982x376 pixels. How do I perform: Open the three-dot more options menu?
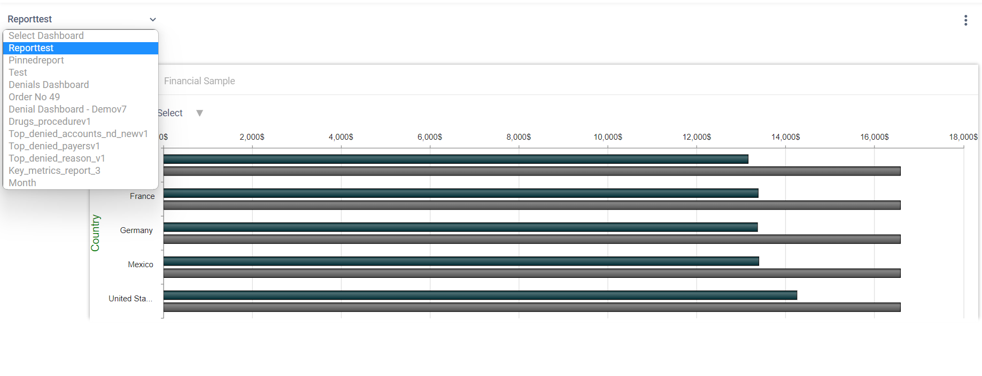pos(965,20)
